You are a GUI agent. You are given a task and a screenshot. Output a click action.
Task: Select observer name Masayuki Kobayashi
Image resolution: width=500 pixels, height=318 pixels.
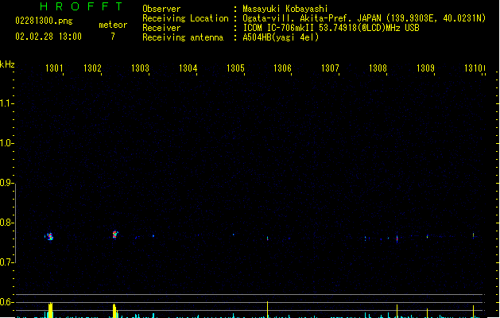pyautogui.click(x=285, y=9)
